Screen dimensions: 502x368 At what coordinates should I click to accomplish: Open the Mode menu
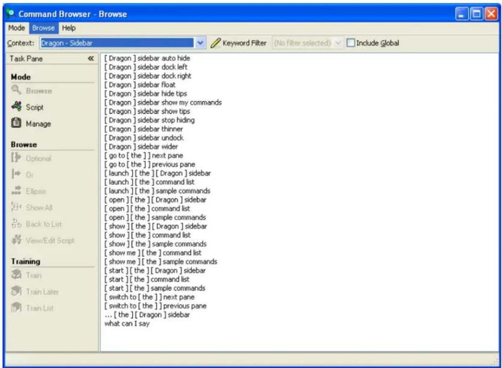17,28
